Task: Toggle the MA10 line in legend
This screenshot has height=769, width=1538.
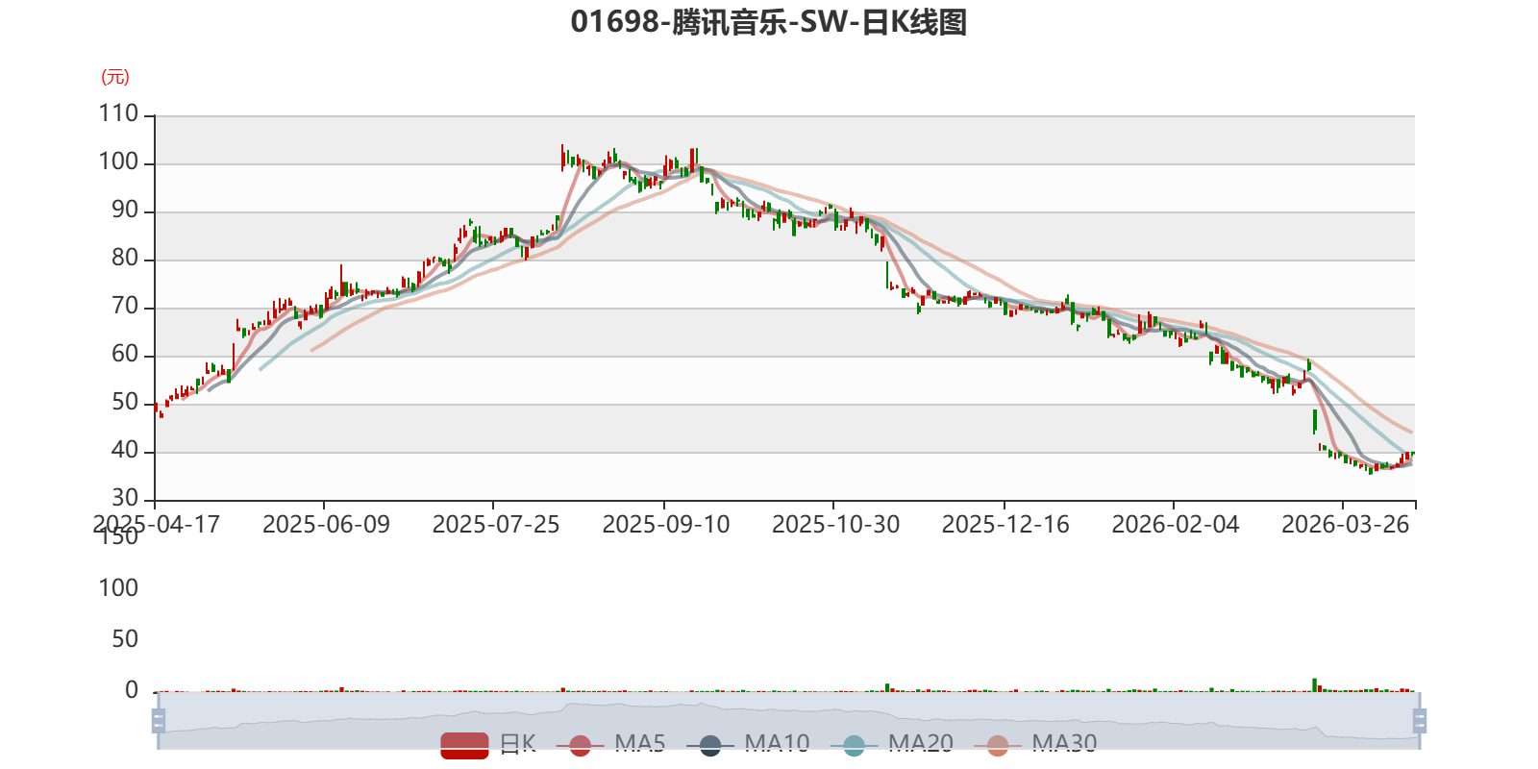Action: click(x=748, y=744)
